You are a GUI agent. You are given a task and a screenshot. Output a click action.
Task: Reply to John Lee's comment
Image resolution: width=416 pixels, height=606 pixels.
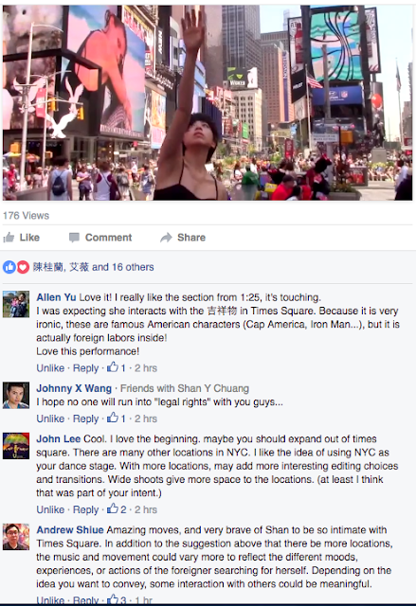[86, 509]
